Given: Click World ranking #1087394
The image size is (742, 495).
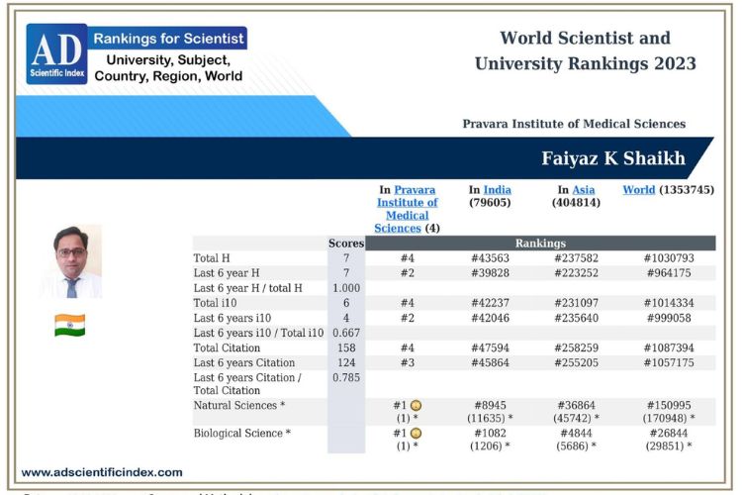Looking at the screenshot, I should (x=669, y=347).
